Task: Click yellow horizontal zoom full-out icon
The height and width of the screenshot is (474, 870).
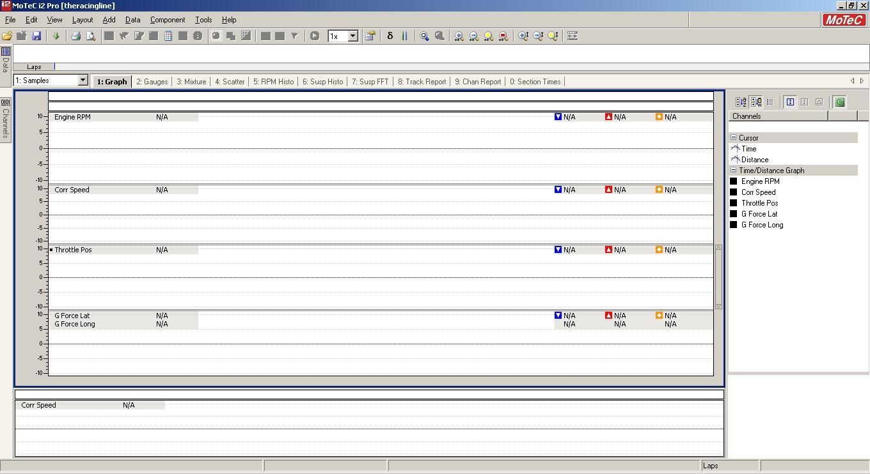Action: pos(488,36)
